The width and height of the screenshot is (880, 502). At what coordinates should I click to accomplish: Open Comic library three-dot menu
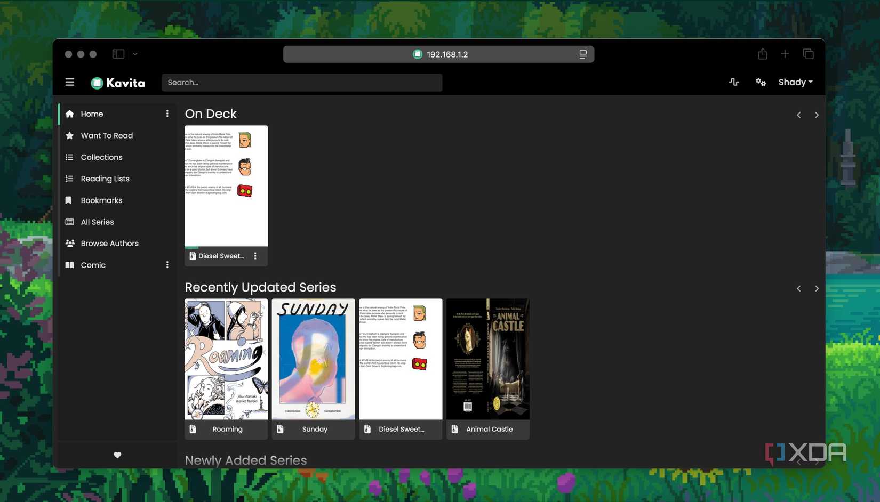[x=167, y=265]
